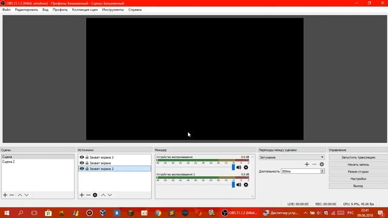Open the Затухание transition dropdown
Screen dimensions: 388x218
pos(292,157)
